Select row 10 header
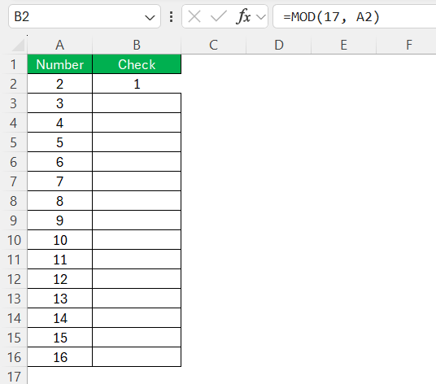This screenshot has width=436, height=384. pyautogui.click(x=13, y=240)
